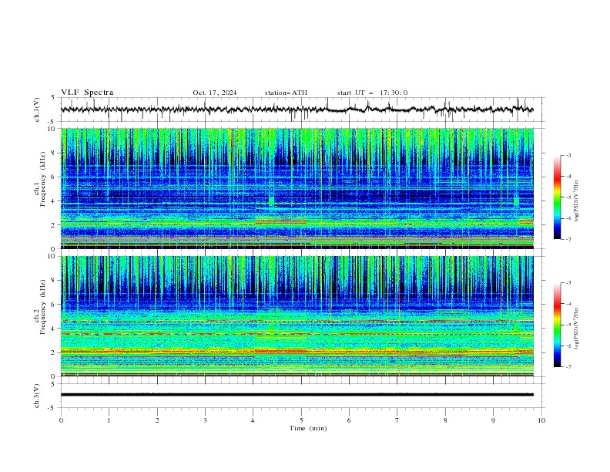Click the "-7" label on ch.2 color bar
This screenshot has height=472, width=610.
(x=568, y=367)
